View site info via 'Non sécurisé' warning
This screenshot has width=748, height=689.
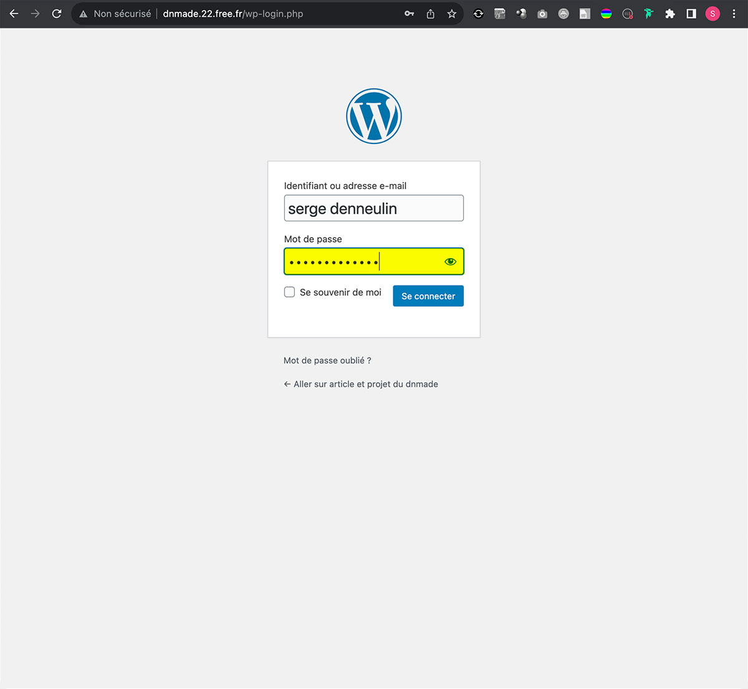pos(115,14)
